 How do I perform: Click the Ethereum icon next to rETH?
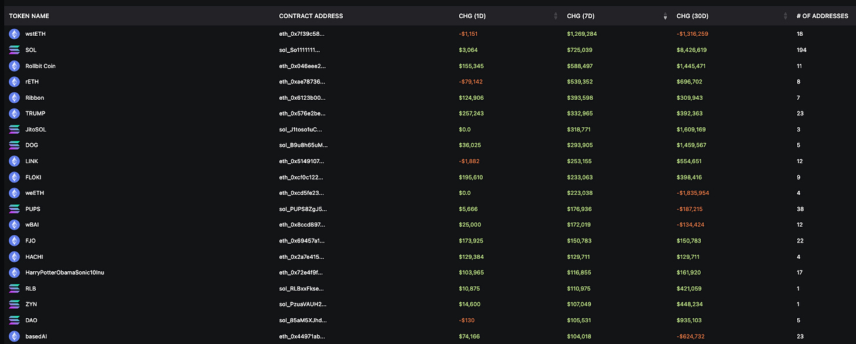pos(14,82)
